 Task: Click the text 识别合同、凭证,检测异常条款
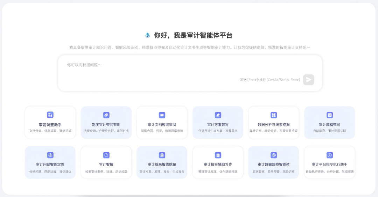pyautogui.click(x=162, y=131)
